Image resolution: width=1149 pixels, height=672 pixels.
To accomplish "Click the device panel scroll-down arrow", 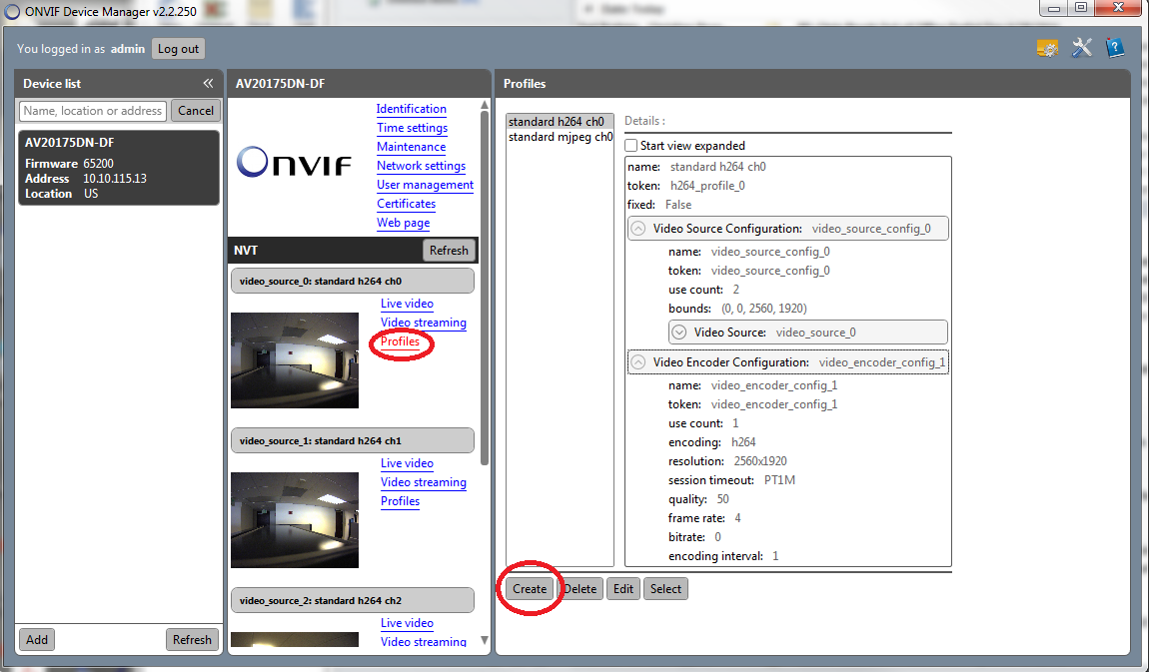I will pyautogui.click(x=485, y=640).
